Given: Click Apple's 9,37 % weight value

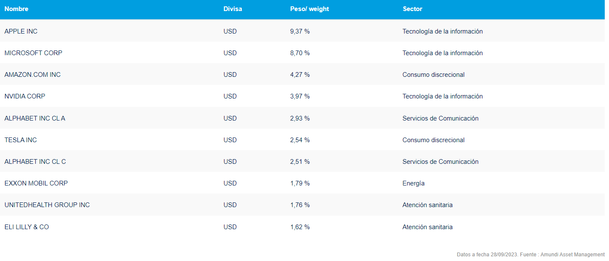Looking at the screenshot, I should [x=300, y=31].
